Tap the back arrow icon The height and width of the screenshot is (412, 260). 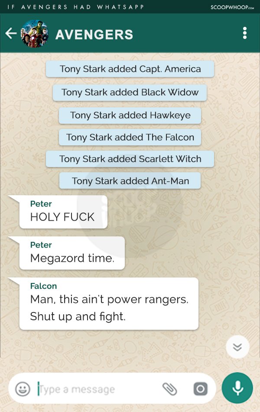click(x=11, y=33)
